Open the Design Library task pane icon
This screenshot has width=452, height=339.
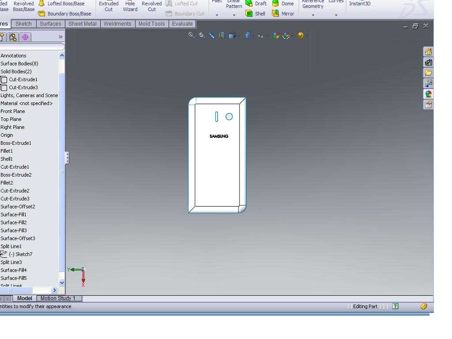[x=428, y=62]
